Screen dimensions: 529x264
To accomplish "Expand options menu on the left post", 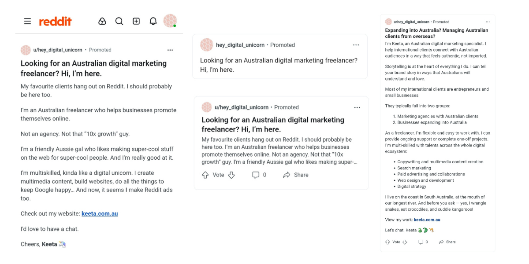I will pos(170,50).
